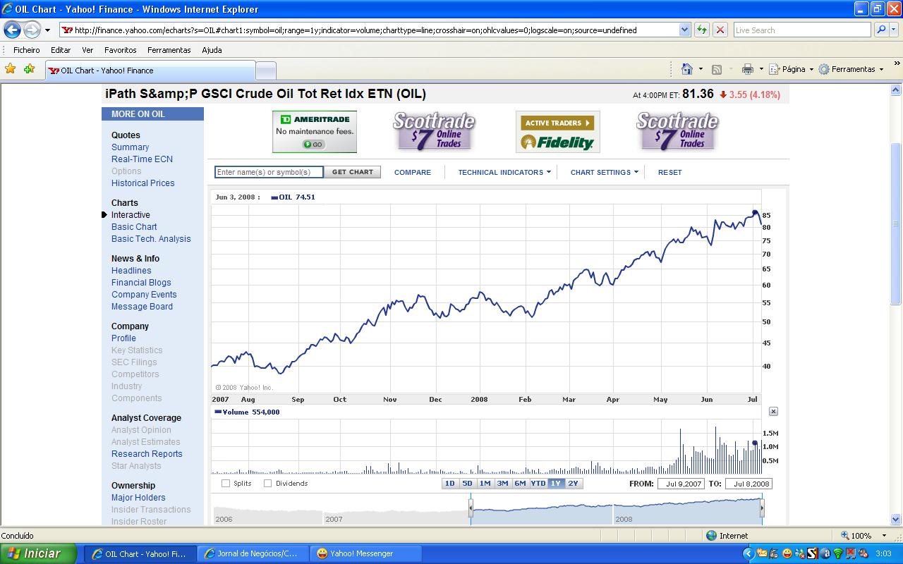This screenshot has height=564, width=903.
Task: Click the TO date field Jul 8,2008
Action: (x=749, y=484)
